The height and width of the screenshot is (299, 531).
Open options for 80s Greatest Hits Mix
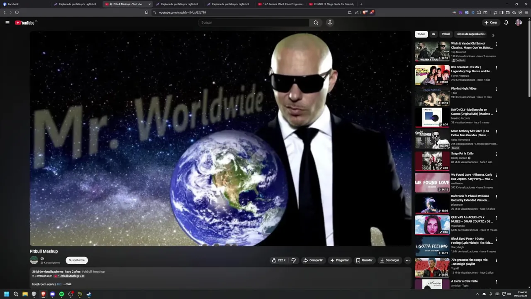coord(497,68)
